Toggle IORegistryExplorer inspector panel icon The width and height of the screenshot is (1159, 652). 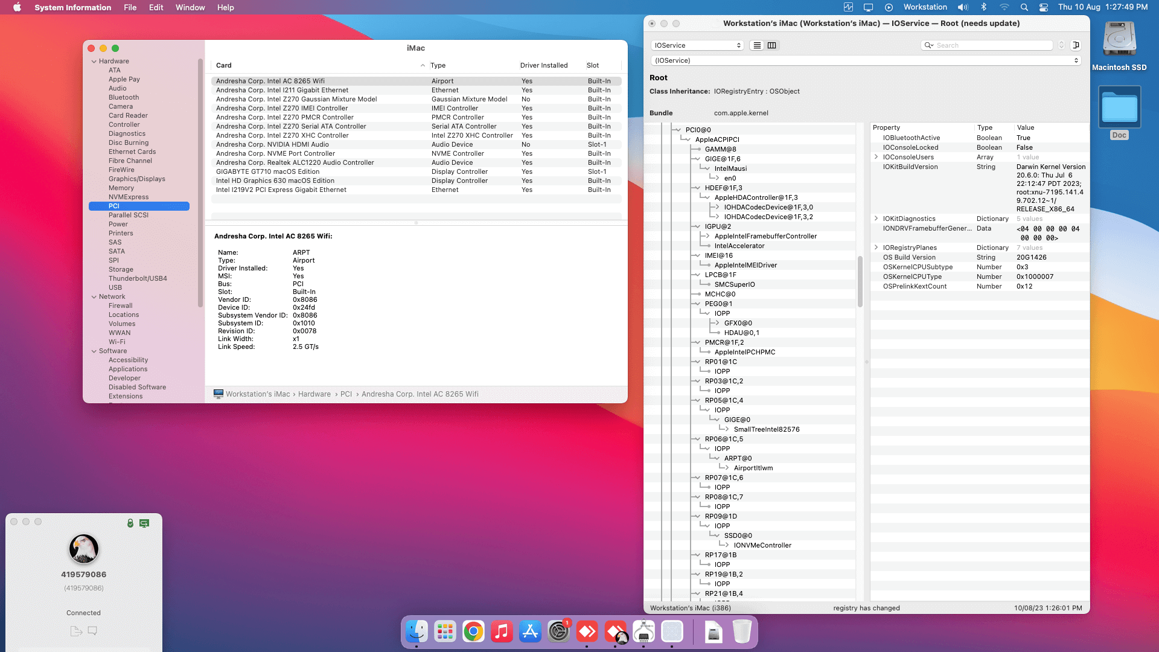coord(1076,45)
